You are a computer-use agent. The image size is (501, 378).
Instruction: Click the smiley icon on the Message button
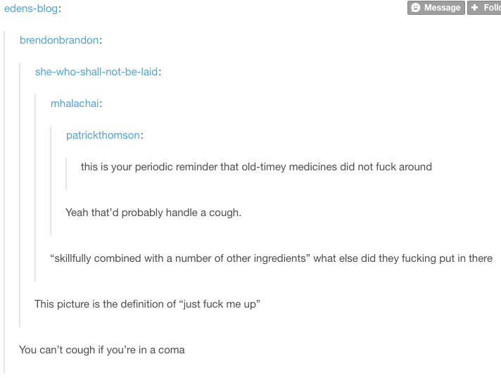[x=415, y=7]
